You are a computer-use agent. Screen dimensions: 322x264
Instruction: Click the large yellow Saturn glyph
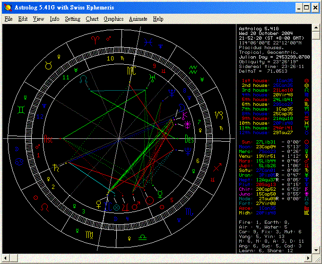56,168
